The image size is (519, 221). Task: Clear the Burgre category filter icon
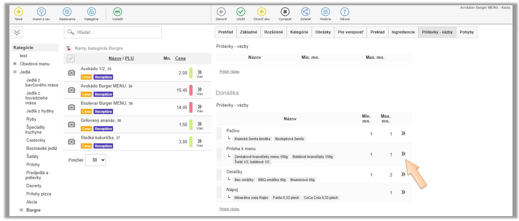pyautogui.click(x=68, y=48)
